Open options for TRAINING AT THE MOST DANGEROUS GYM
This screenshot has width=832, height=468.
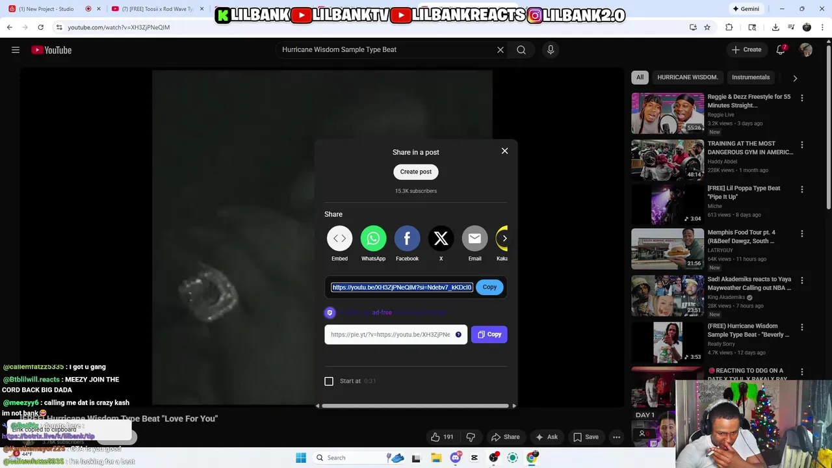point(801,144)
